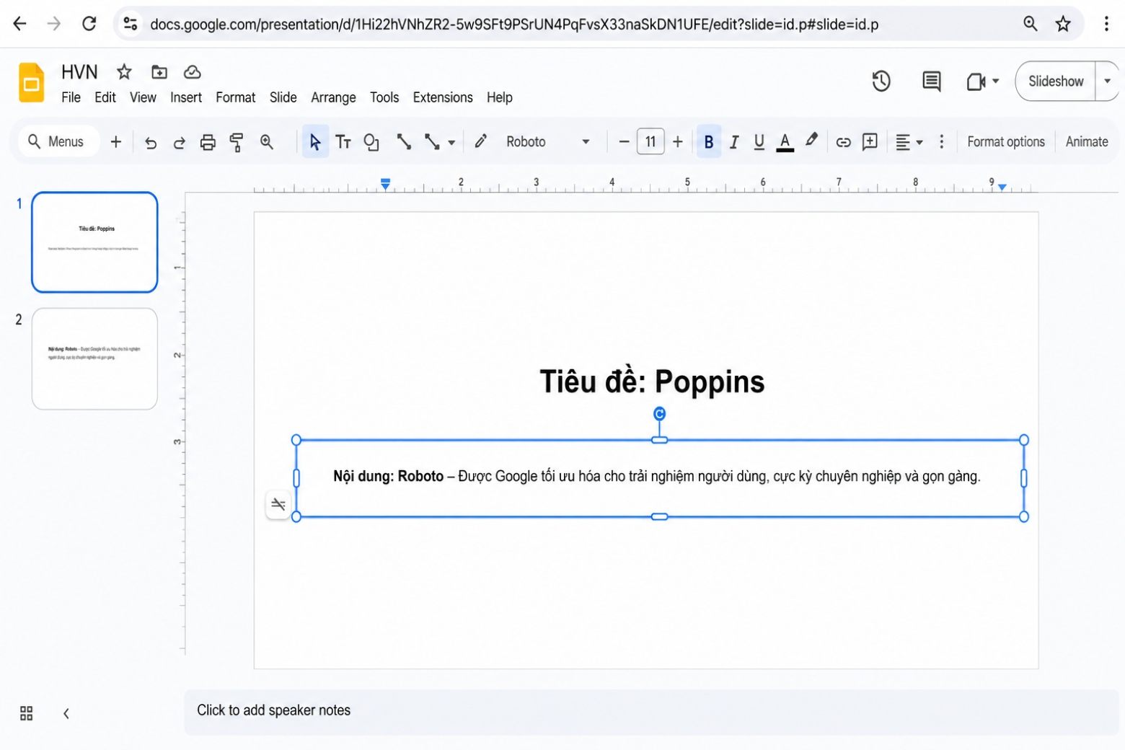The width and height of the screenshot is (1125, 750).
Task: Open Google Slides home logo
Action: 31,82
